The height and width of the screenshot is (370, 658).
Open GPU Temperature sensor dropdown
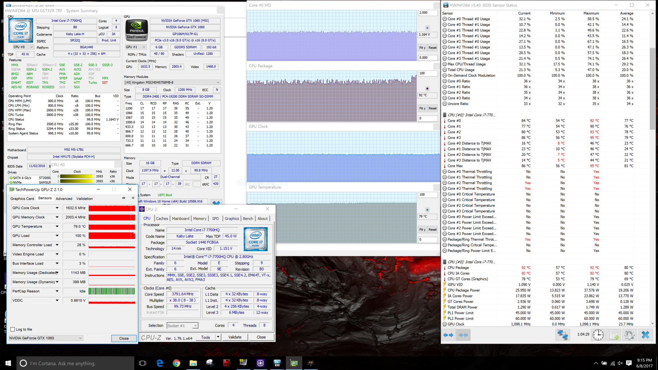(57, 226)
